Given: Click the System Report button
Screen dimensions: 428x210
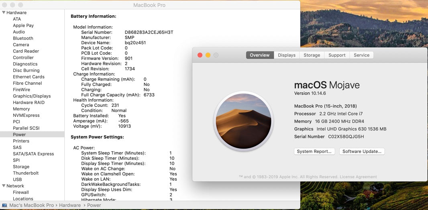Looking at the screenshot, I should (x=314, y=151).
